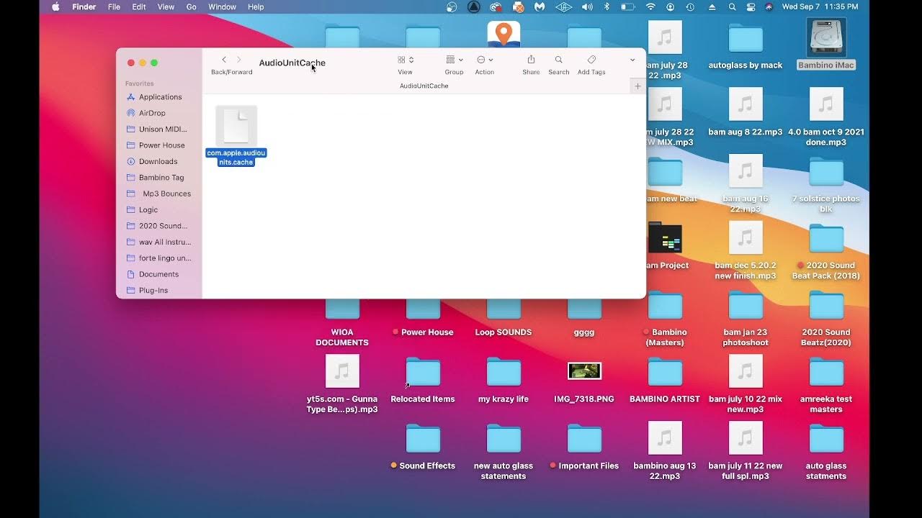Open Logic in sidebar
922x518 pixels.
pos(148,210)
